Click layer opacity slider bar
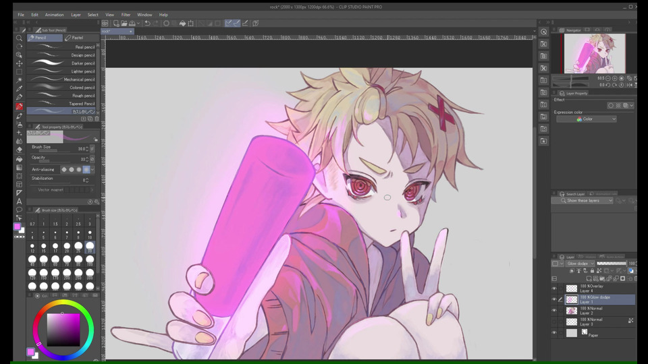The image size is (648, 364). 612,264
